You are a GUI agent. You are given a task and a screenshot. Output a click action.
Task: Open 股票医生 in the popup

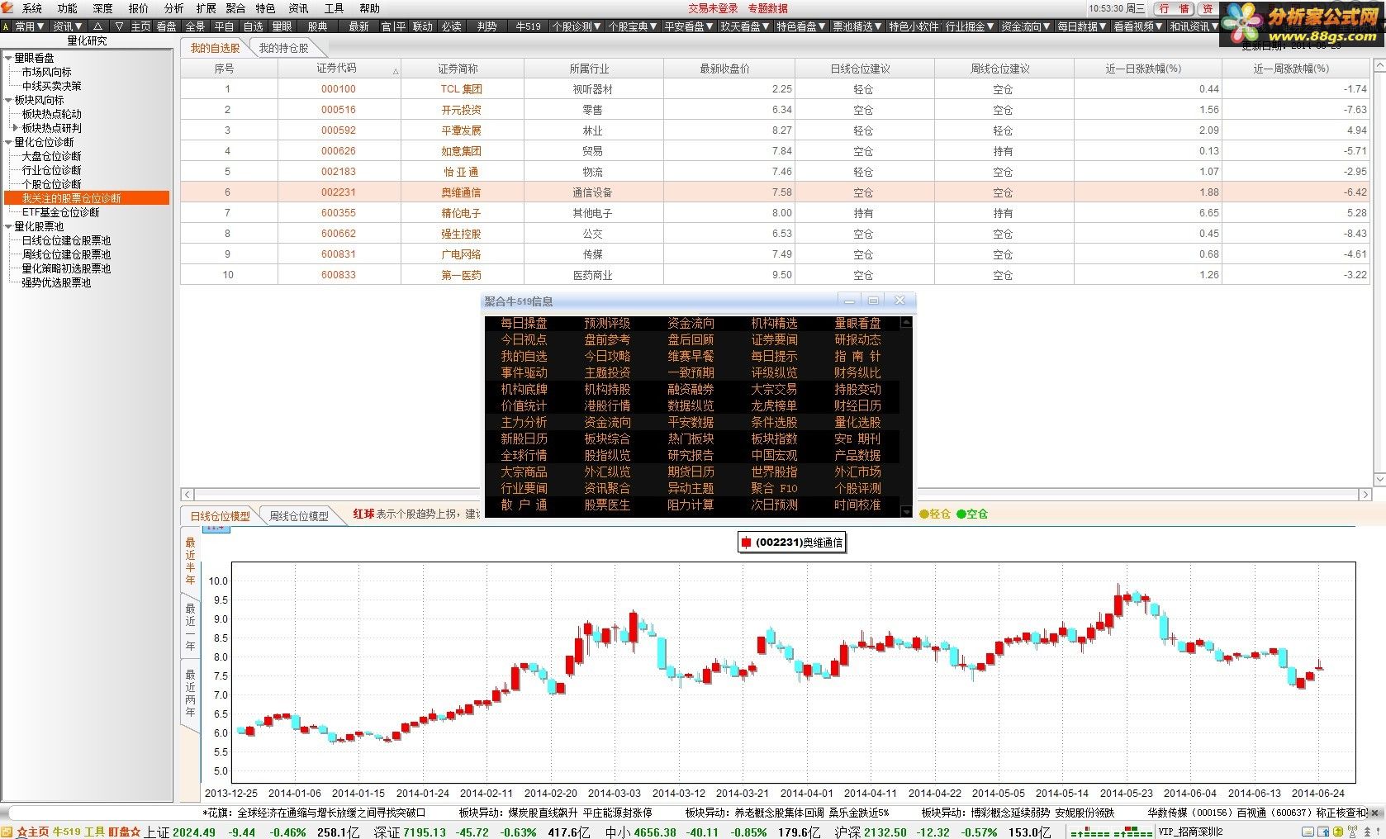tap(607, 505)
